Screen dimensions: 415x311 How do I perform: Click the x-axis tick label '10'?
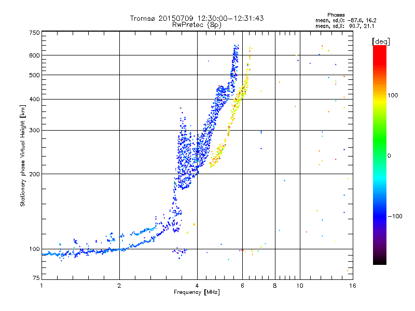pos(300,286)
